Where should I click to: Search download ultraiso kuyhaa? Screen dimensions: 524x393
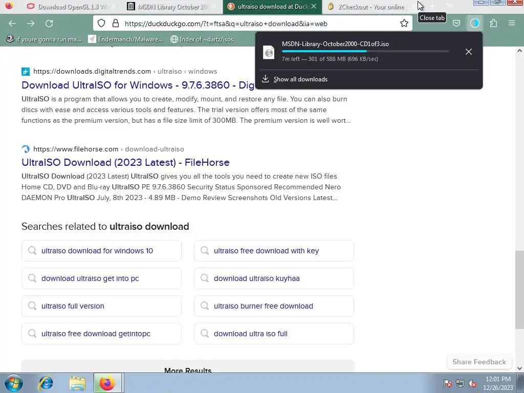click(x=274, y=278)
